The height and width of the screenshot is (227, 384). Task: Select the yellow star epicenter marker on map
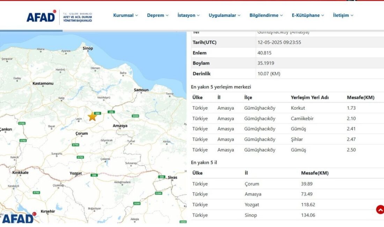pyautogui.click(x=93, y=116)
